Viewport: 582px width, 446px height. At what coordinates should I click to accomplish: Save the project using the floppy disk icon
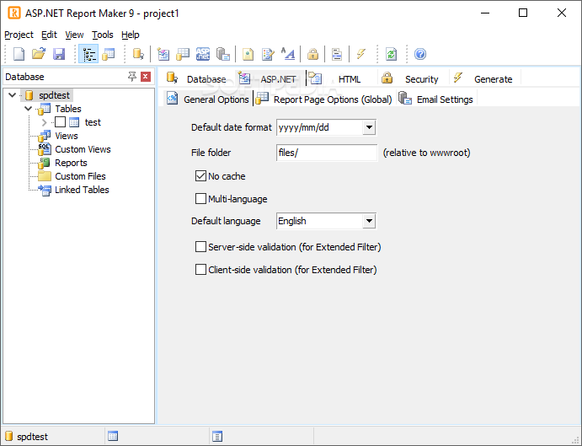pyautogui.click(x=59, y=54)
